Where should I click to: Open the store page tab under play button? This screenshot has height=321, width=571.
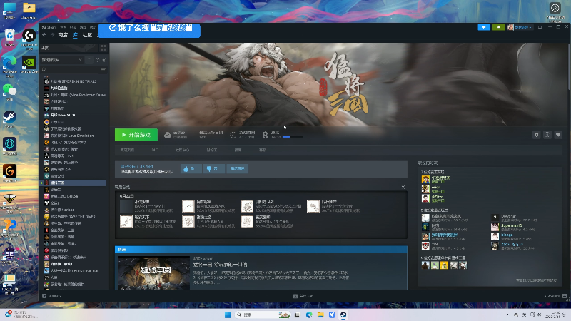pyautogui.click(x=127, y=150)
